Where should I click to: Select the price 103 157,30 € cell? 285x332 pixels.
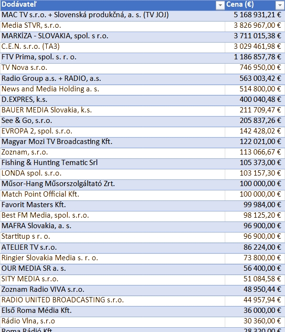coord(255,174)
